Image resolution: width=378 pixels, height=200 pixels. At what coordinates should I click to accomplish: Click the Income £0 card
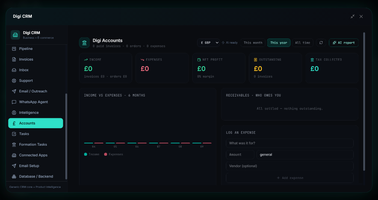point(106,68)
